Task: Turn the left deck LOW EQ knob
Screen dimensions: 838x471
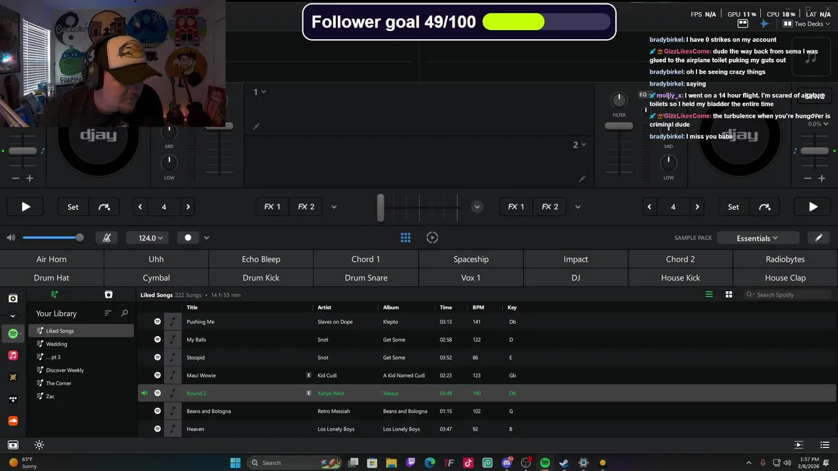Action: pos(169,162)
